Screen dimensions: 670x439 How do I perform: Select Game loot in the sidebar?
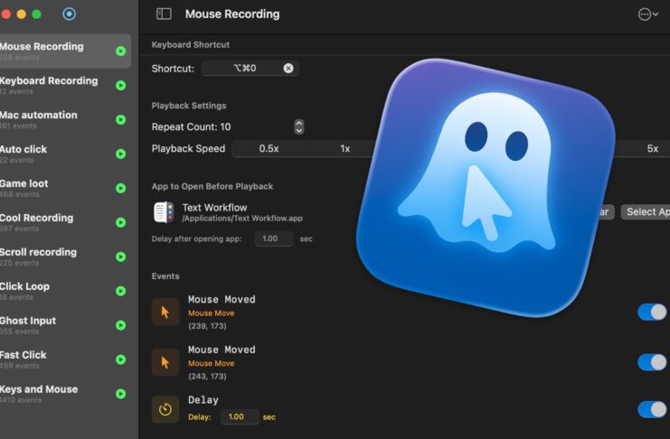pyautogui.click(x=64, y=188)
